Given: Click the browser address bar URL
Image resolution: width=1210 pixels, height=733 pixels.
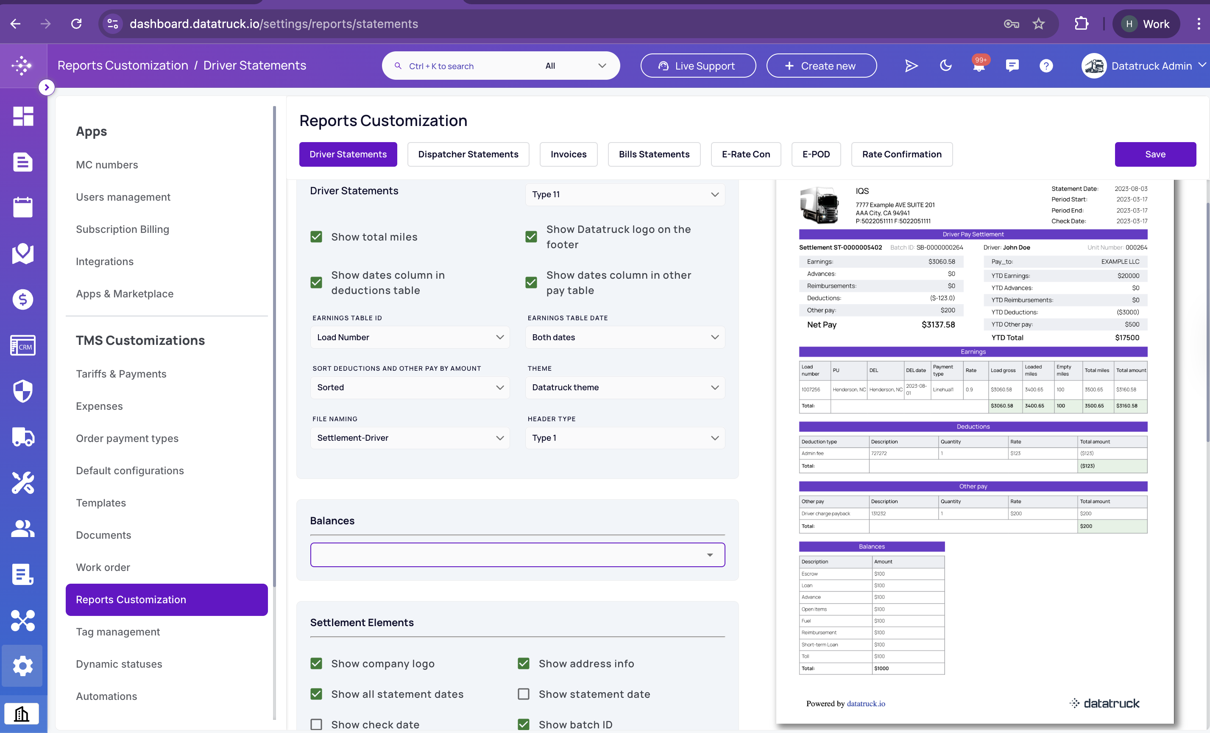Looking at the screenshot, I should pos(273,24).
